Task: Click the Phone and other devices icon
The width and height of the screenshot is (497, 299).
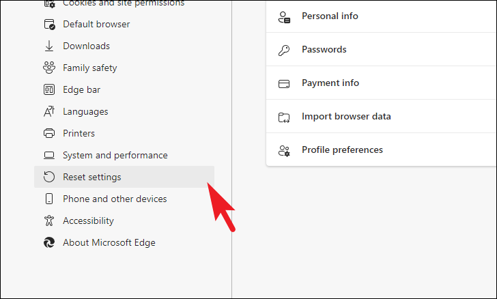Action: (49, 199)
